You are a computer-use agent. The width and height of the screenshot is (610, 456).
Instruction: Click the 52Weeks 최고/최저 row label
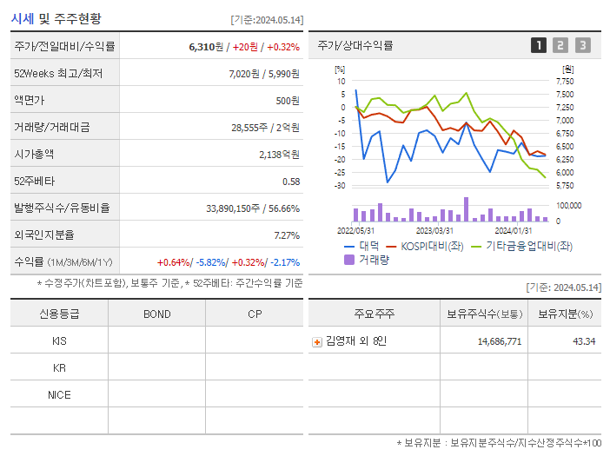[x=58, y=74]
